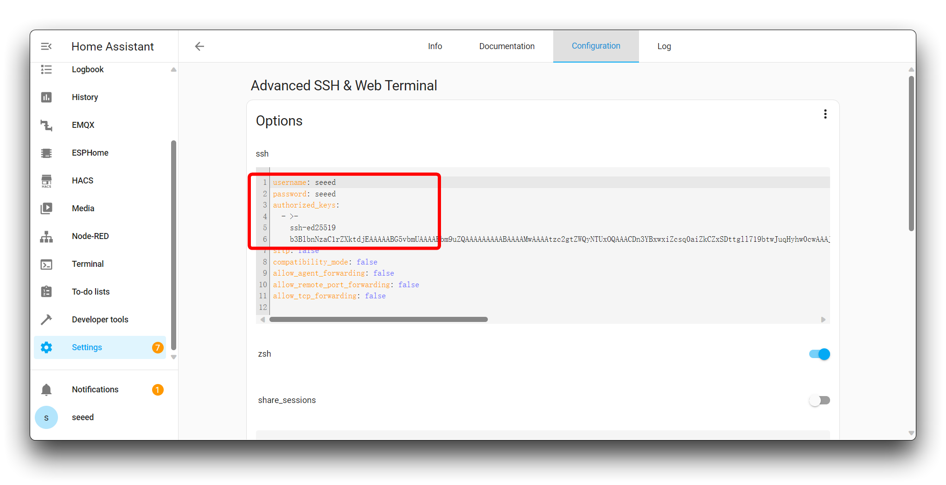Screen dimensions: 946x485
Task: Click the 'compatibility_mode: false' line
Action: [325, 262]
